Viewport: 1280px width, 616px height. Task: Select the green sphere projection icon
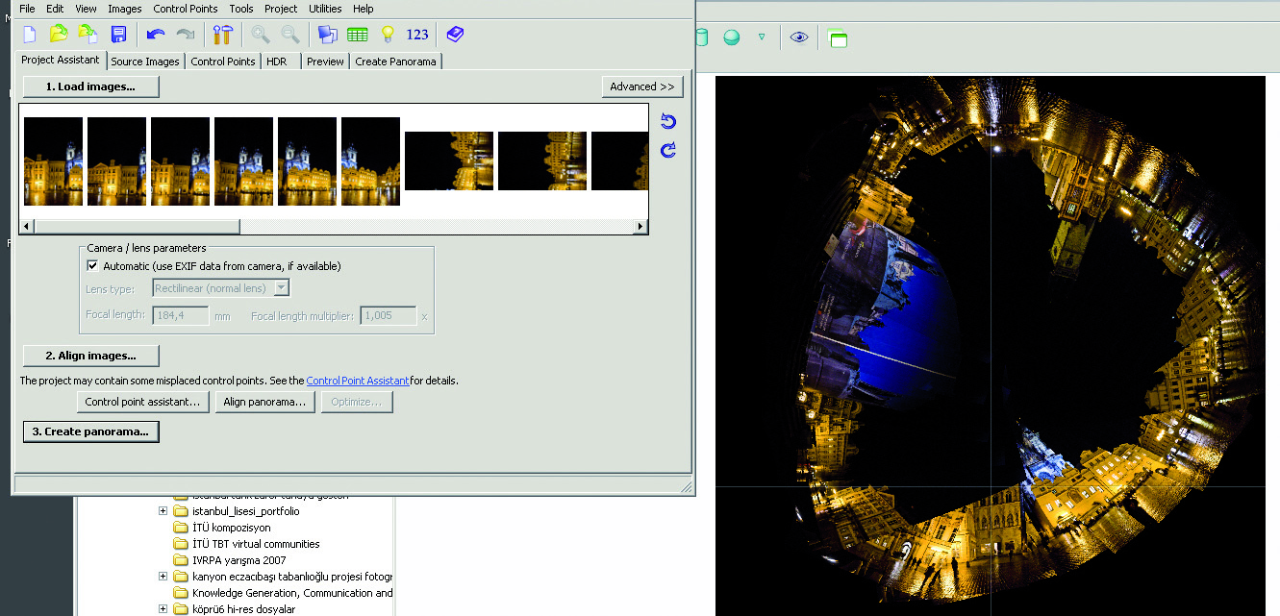point(732,37)
